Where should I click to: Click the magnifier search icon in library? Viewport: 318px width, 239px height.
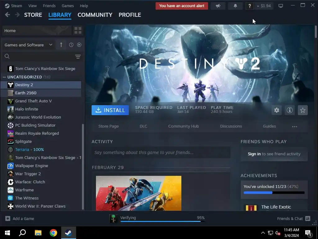pos(7,56)
